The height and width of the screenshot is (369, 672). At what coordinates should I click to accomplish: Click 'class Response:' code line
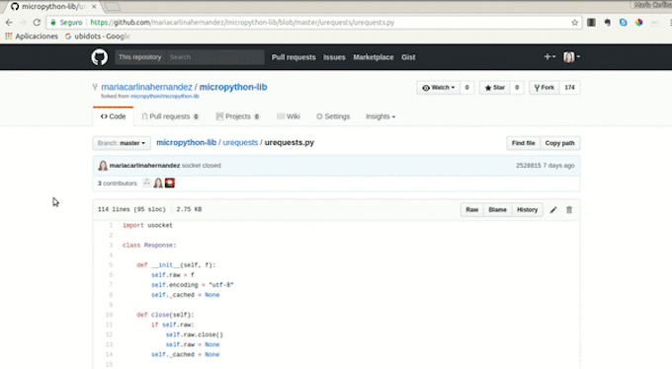point(149,246)
